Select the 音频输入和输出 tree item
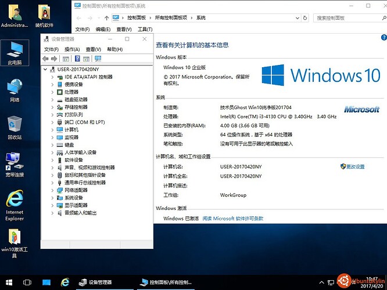The image size is (387, 290). pyautogui.click(x=80, y=213)
